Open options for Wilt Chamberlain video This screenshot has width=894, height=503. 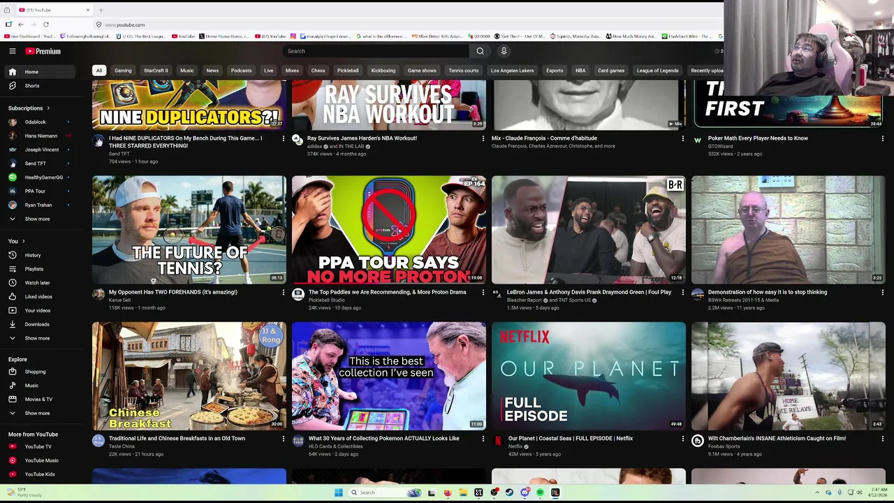point(882,439)
